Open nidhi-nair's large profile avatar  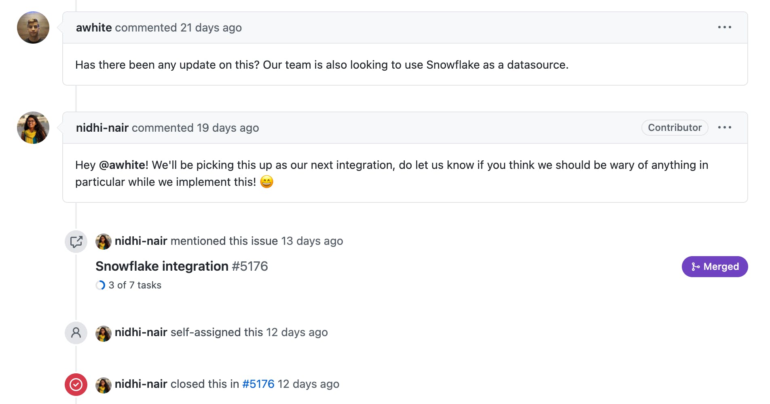coord(33,128)
